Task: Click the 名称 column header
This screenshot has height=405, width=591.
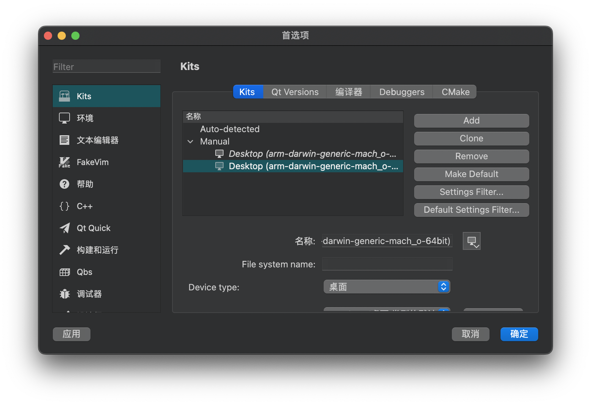Action: (293, 117)
